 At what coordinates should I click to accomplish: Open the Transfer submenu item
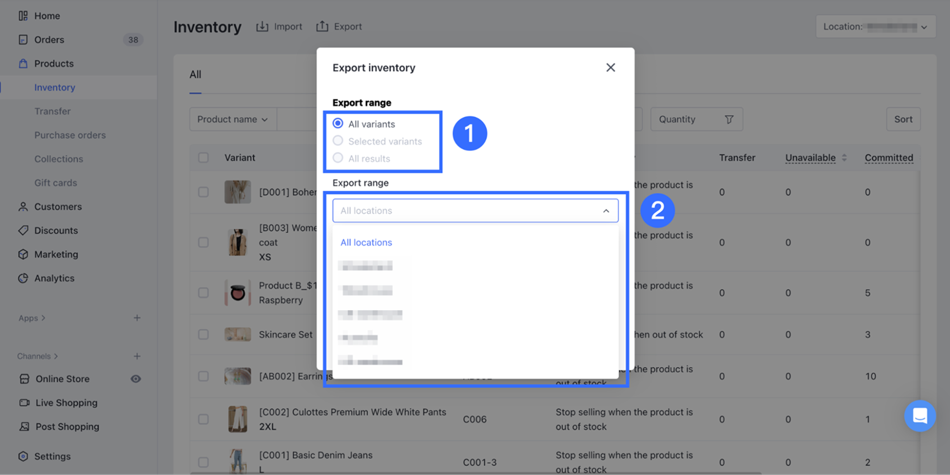click(53, 111)
